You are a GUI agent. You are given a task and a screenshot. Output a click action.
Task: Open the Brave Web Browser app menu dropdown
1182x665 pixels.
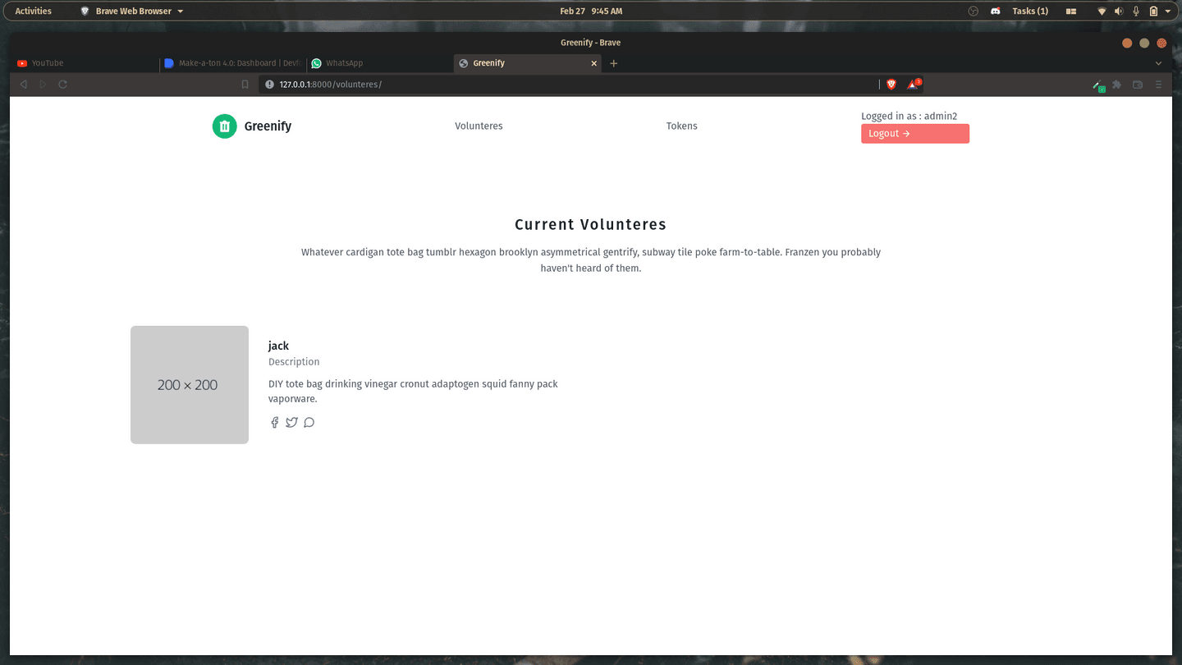(x=131, y=11)
